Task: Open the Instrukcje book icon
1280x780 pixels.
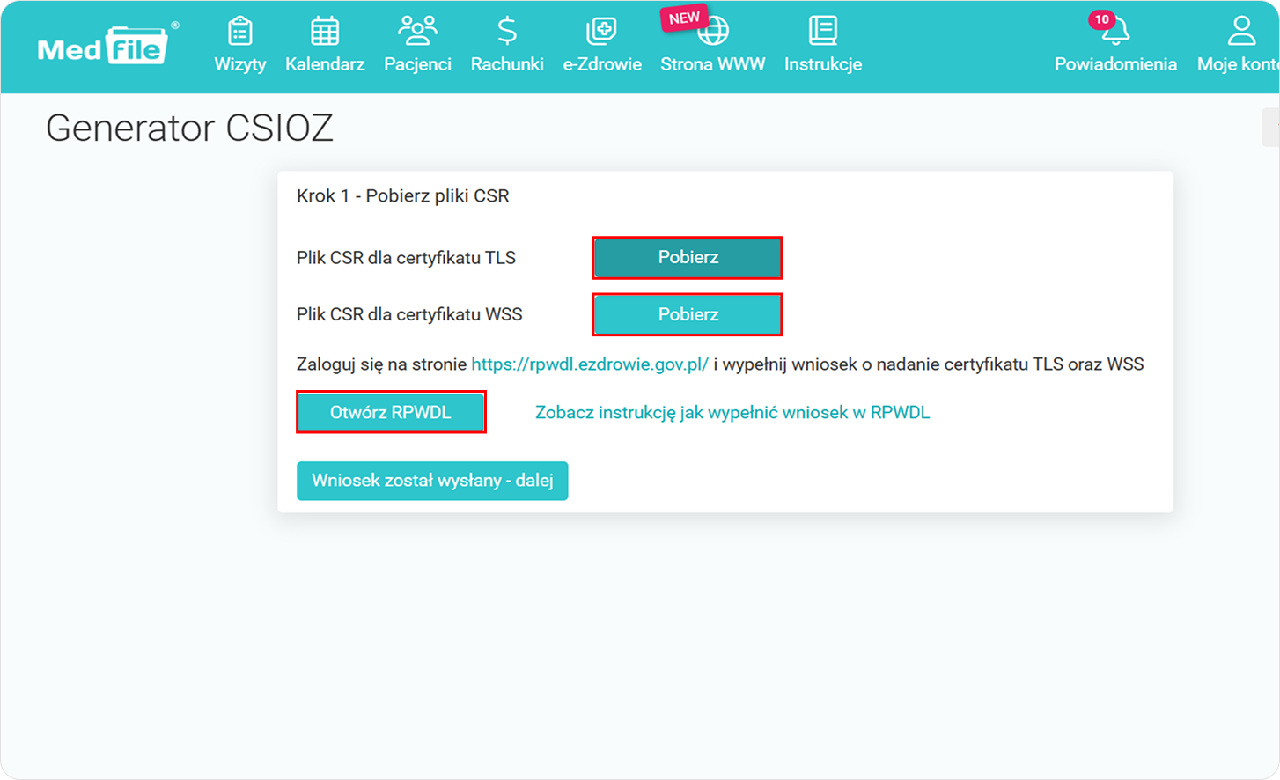Action: click(x=822, y=29)
